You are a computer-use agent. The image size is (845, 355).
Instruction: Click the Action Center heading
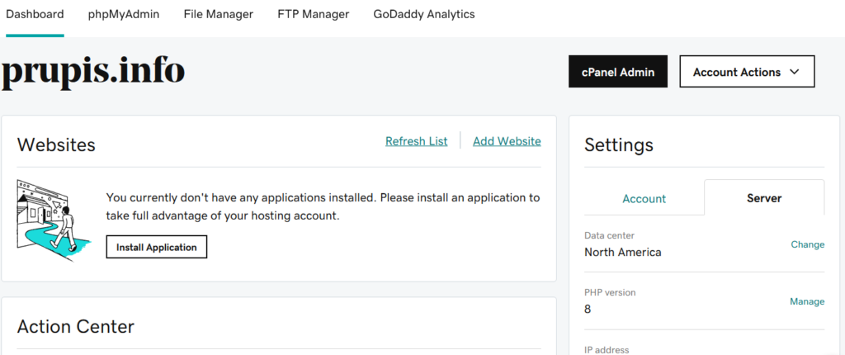coord(75,326)
